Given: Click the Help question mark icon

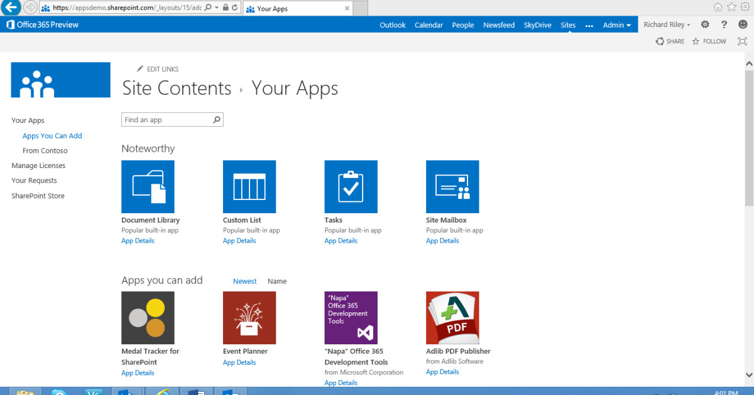Looking at the screenshot, I should click(724, 24).
